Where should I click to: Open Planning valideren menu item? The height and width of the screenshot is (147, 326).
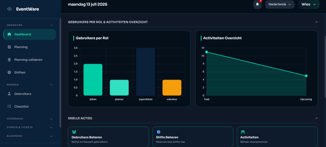coord(30,60)
